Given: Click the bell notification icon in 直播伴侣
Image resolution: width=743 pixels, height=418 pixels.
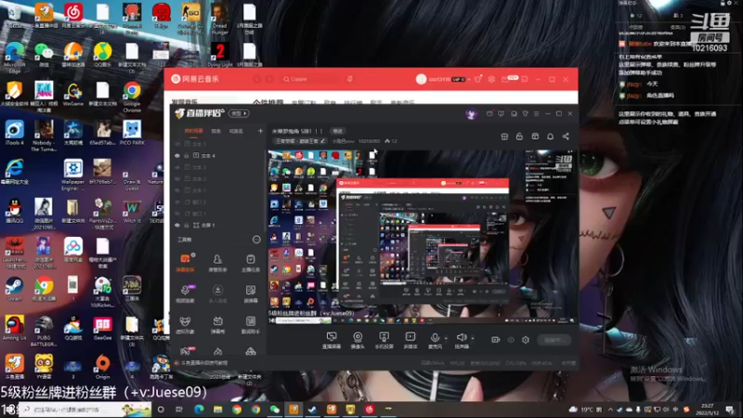Looking at the screenshot, I should pyautogui.click(x=550, y=137).
